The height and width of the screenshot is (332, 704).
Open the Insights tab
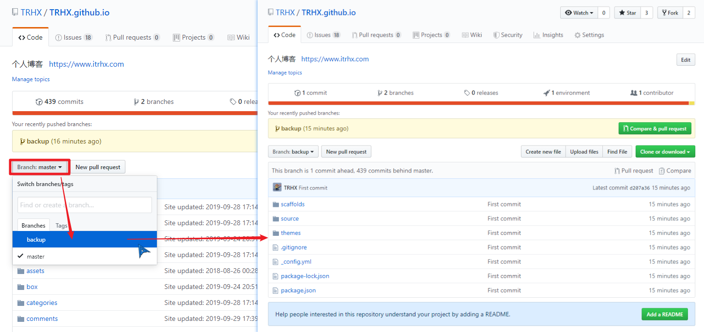548,35
